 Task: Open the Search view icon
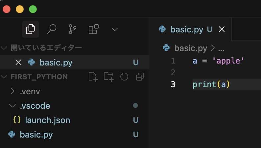pyautogui.click(x=52, y=29)
